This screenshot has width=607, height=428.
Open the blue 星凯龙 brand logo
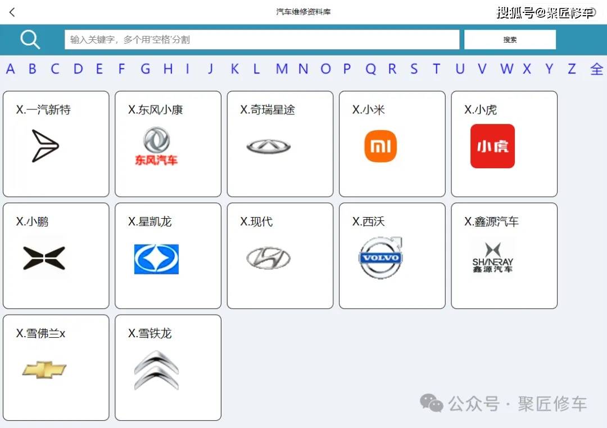[x=156, y=259]
